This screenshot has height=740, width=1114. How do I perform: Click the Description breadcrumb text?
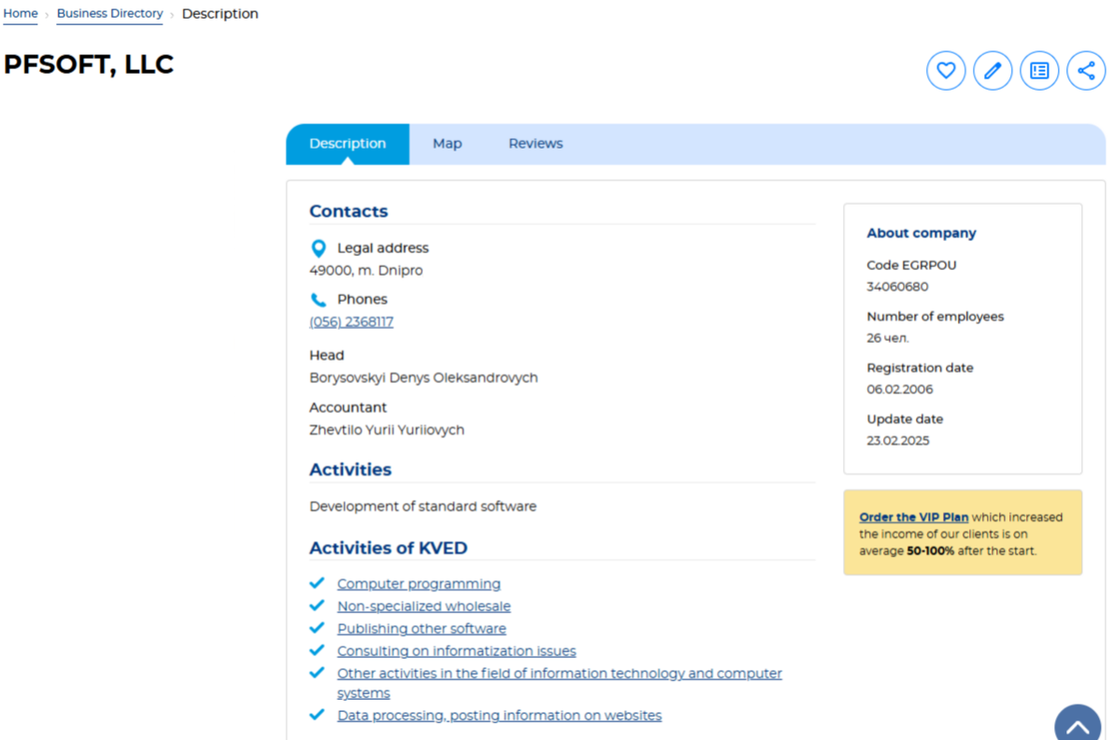[x=221, y=13]
